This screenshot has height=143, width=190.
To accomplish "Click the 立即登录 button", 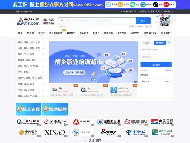I will pos(156,65).
